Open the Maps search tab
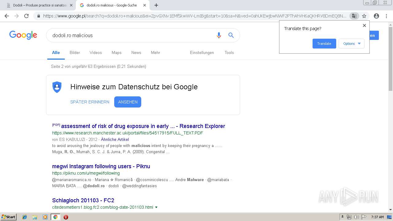The image size is (393, 221). click(x=117, y=53)
